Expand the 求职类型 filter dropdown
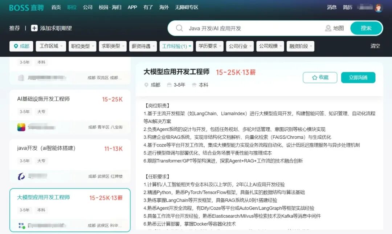 pyautogui.click(x=113, y=46)
